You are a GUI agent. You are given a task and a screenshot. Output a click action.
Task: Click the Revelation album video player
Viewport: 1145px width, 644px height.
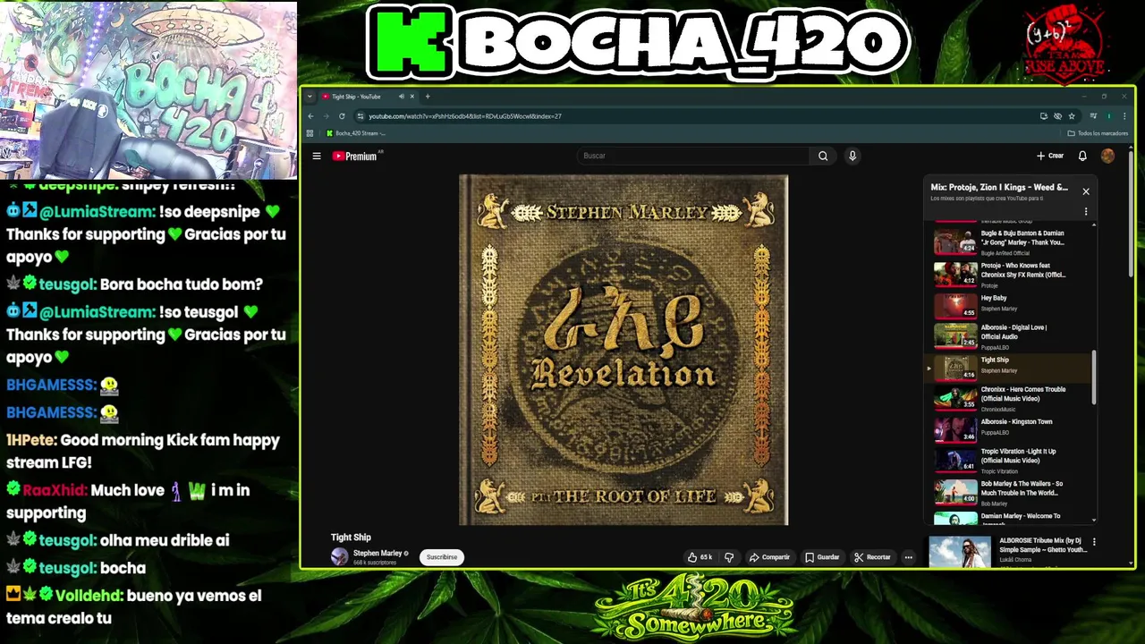[x=623, y=350]
